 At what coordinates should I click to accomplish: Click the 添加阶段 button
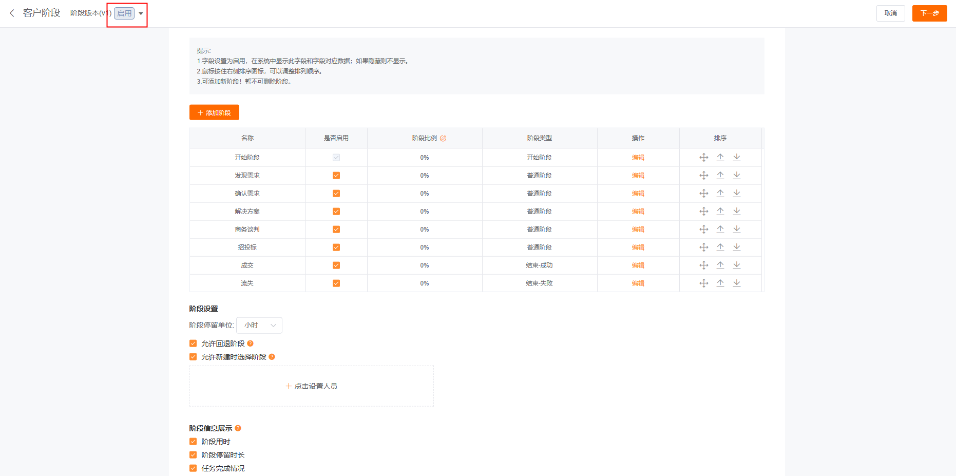pos(214,112)
